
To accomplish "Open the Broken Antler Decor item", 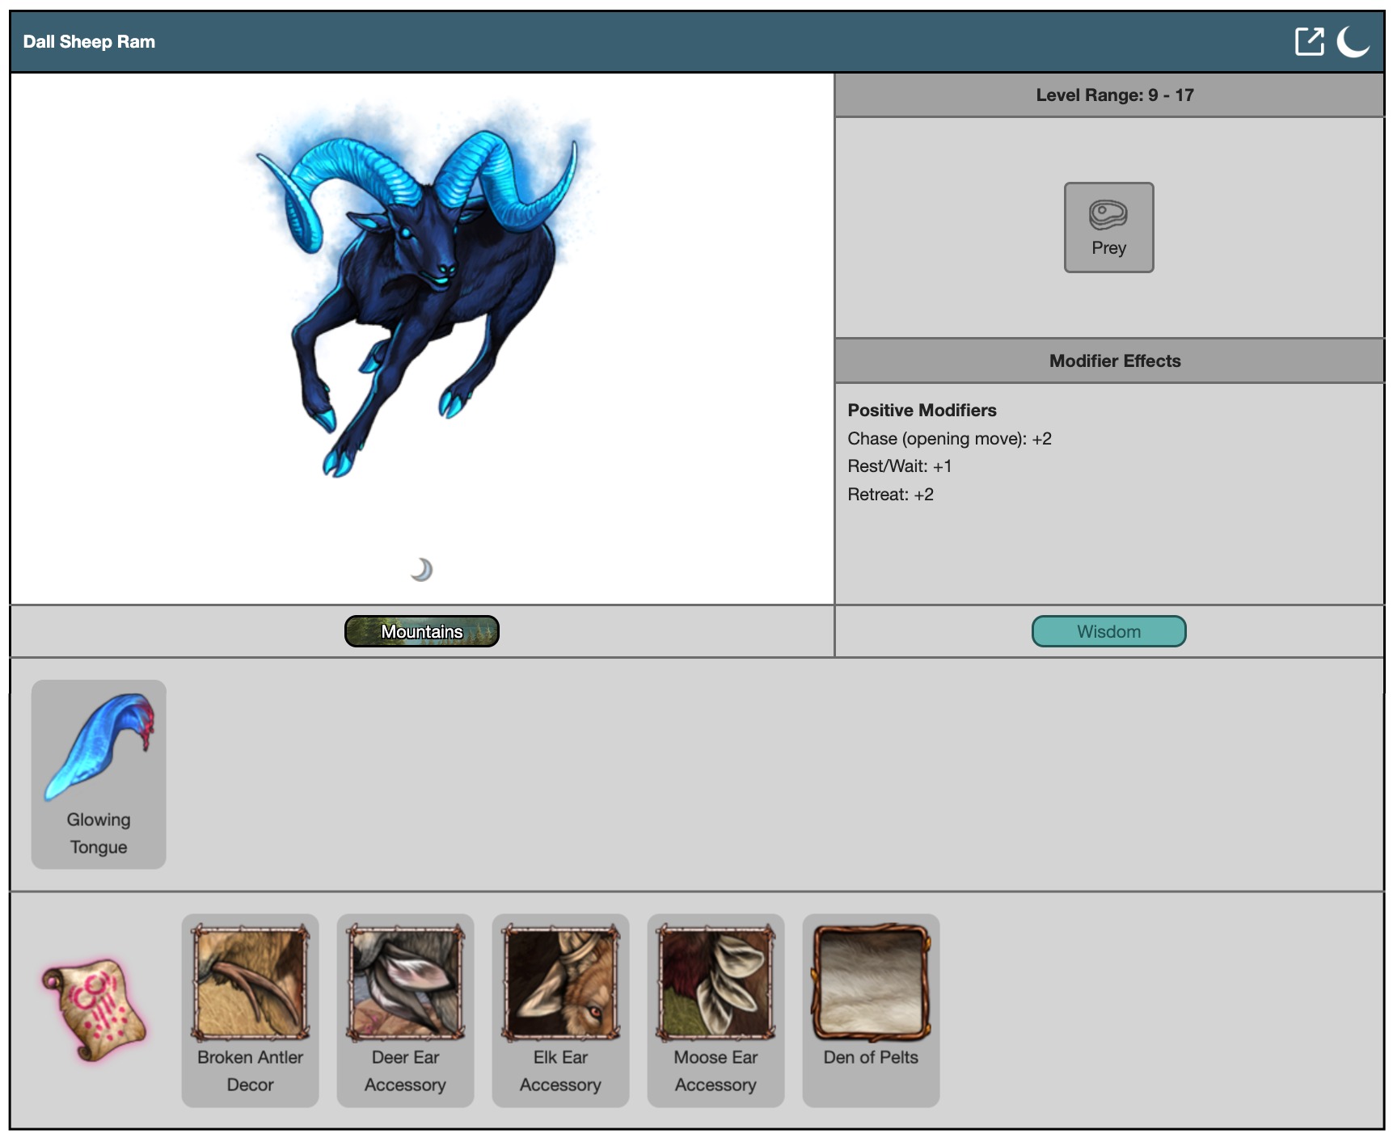I will [250, 1009].
